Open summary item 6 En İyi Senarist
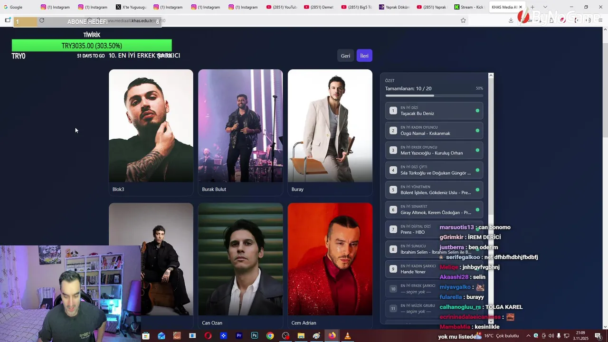Image resolution: width=608 pixels, height=342 pixels. point(434,209)
